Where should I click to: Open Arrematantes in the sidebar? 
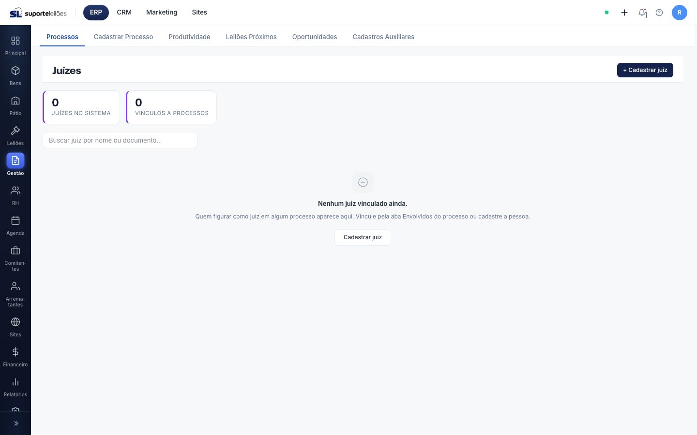click(x=15, y=294)
